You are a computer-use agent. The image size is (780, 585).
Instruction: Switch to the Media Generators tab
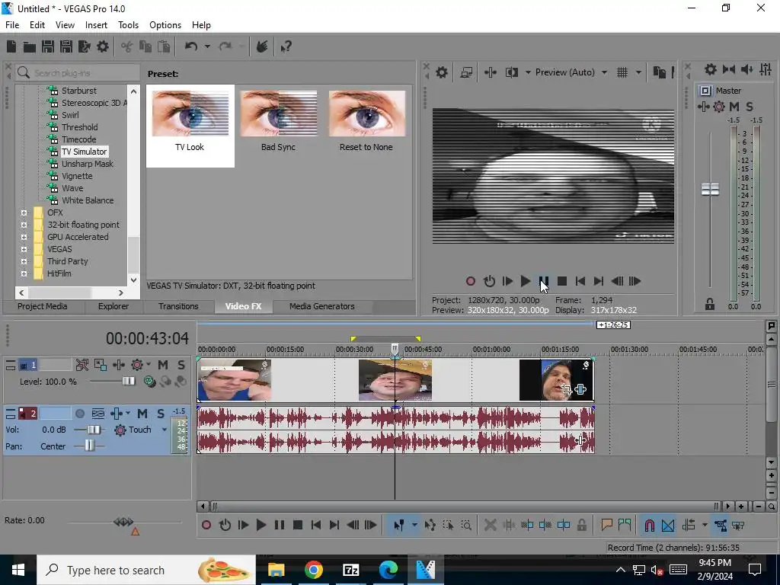point(322,306)
